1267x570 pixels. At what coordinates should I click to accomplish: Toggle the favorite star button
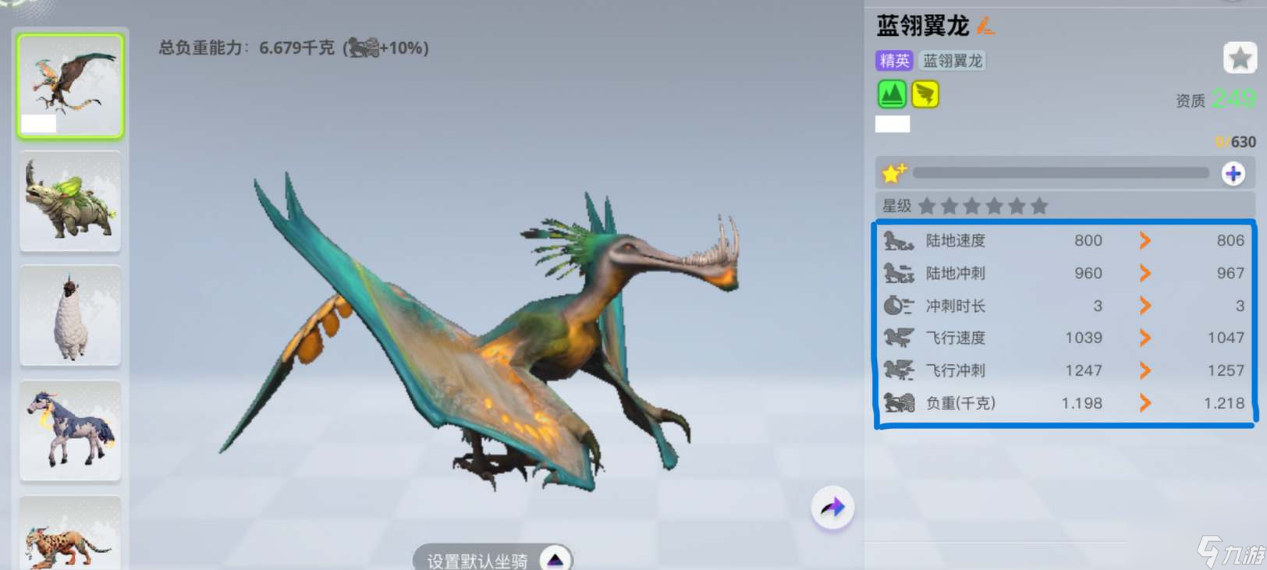(1239, 58)
